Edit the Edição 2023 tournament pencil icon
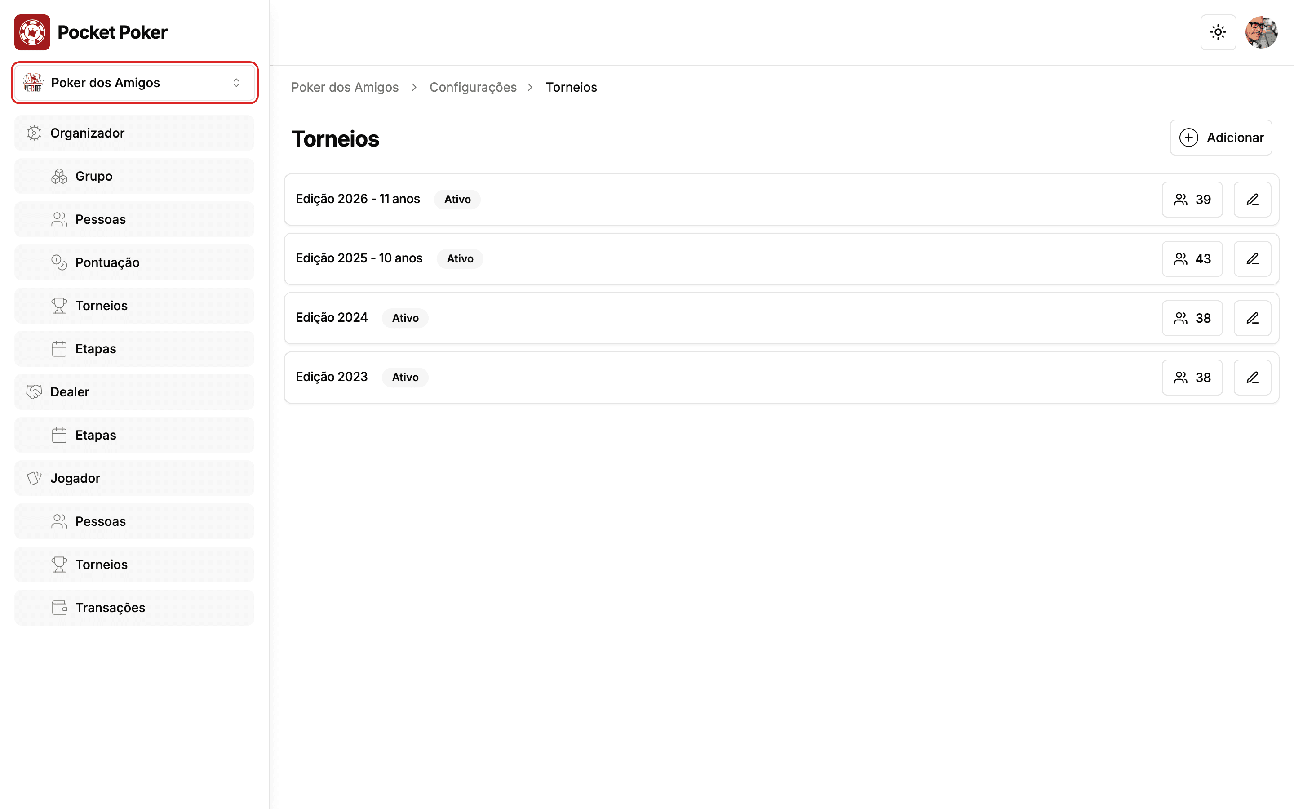The image size is (1294, 809). pos(1252,378)
